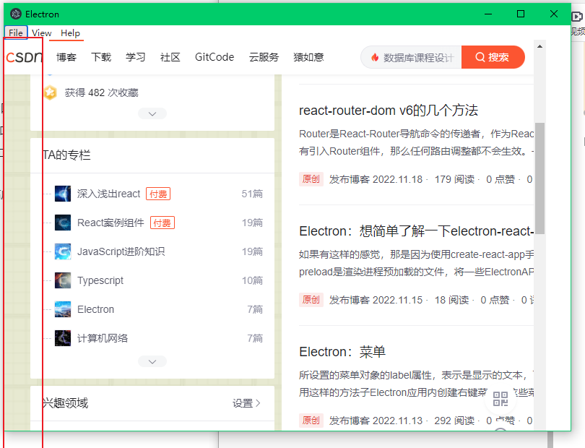Expand column list chevron below 计算机网络
Screen dimensions: 585x448
pyautogui.click(x=152, y=361)
